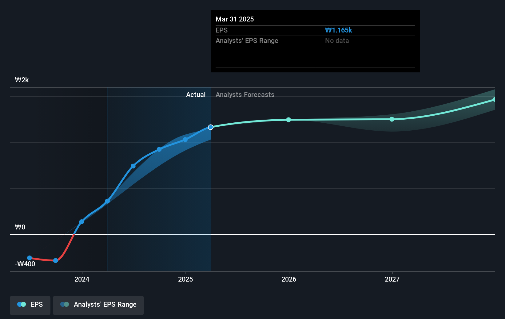The width and height of the screenshot is (505, 319).
Task: Click the Actual section label
Action: pos(196,94)
